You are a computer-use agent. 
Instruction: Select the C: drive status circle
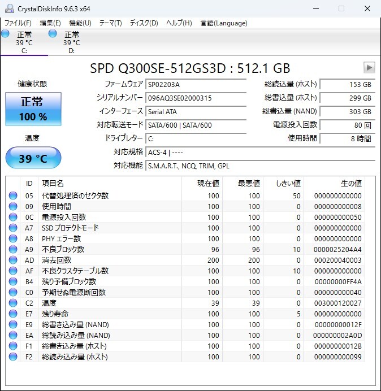[x=5, y=33]
